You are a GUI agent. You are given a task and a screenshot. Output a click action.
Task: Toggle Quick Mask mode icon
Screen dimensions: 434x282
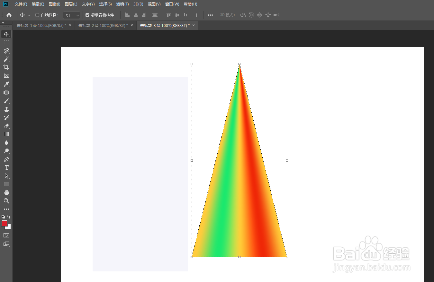[6, 235]
